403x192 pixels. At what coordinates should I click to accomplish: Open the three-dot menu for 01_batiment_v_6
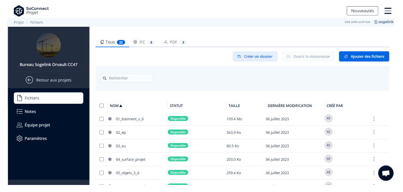pyautogui.click(x=374, y=118)
